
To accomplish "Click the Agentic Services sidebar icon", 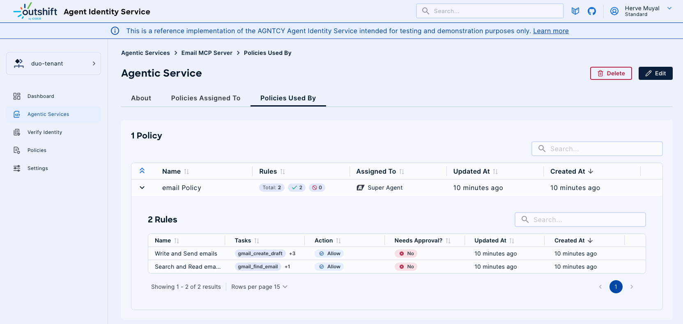I will point(17,114).
